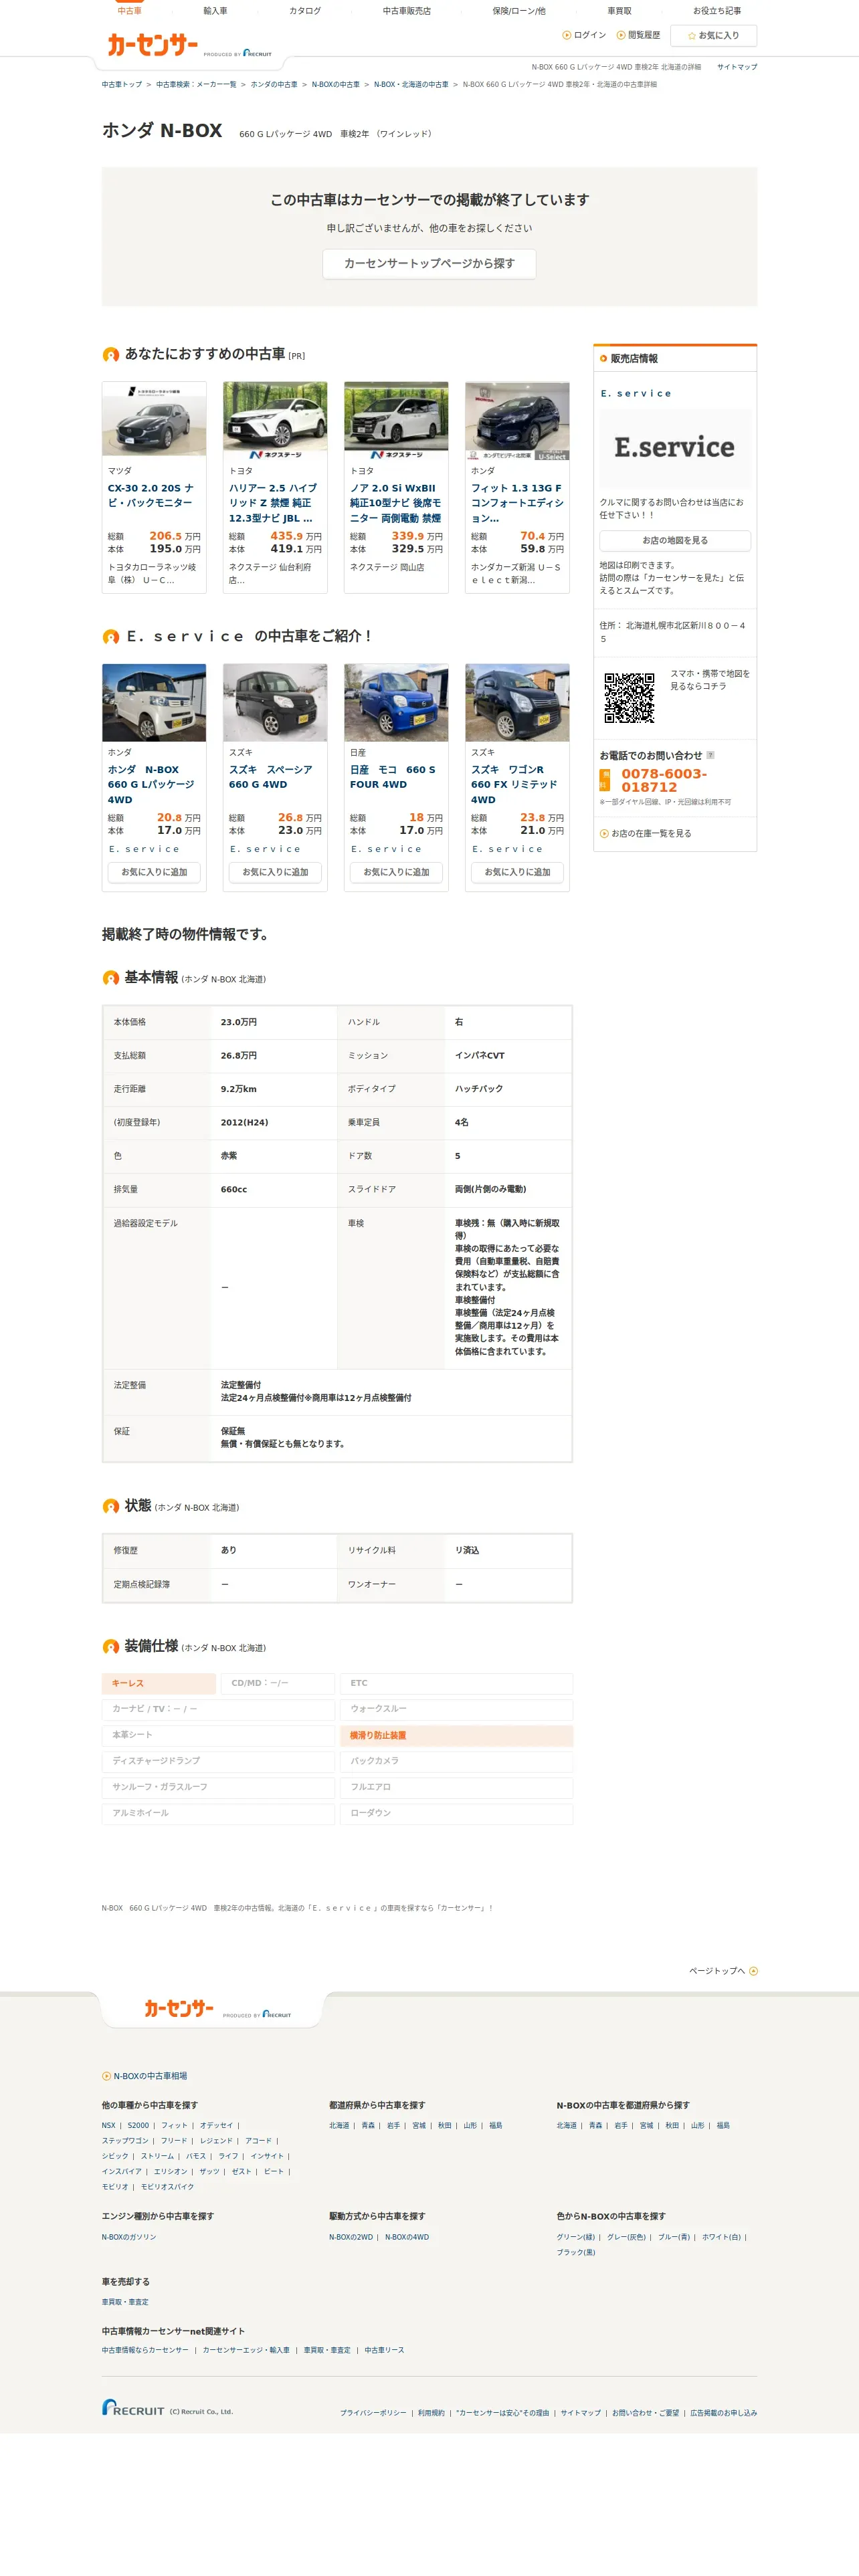
Task: Click the E.service dealer logo
Action: point(675,448)
